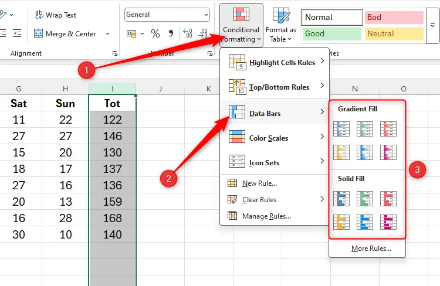Click More Rules in data bars flyout
This screenshot has width=440, height=286.
pos(371,248)
